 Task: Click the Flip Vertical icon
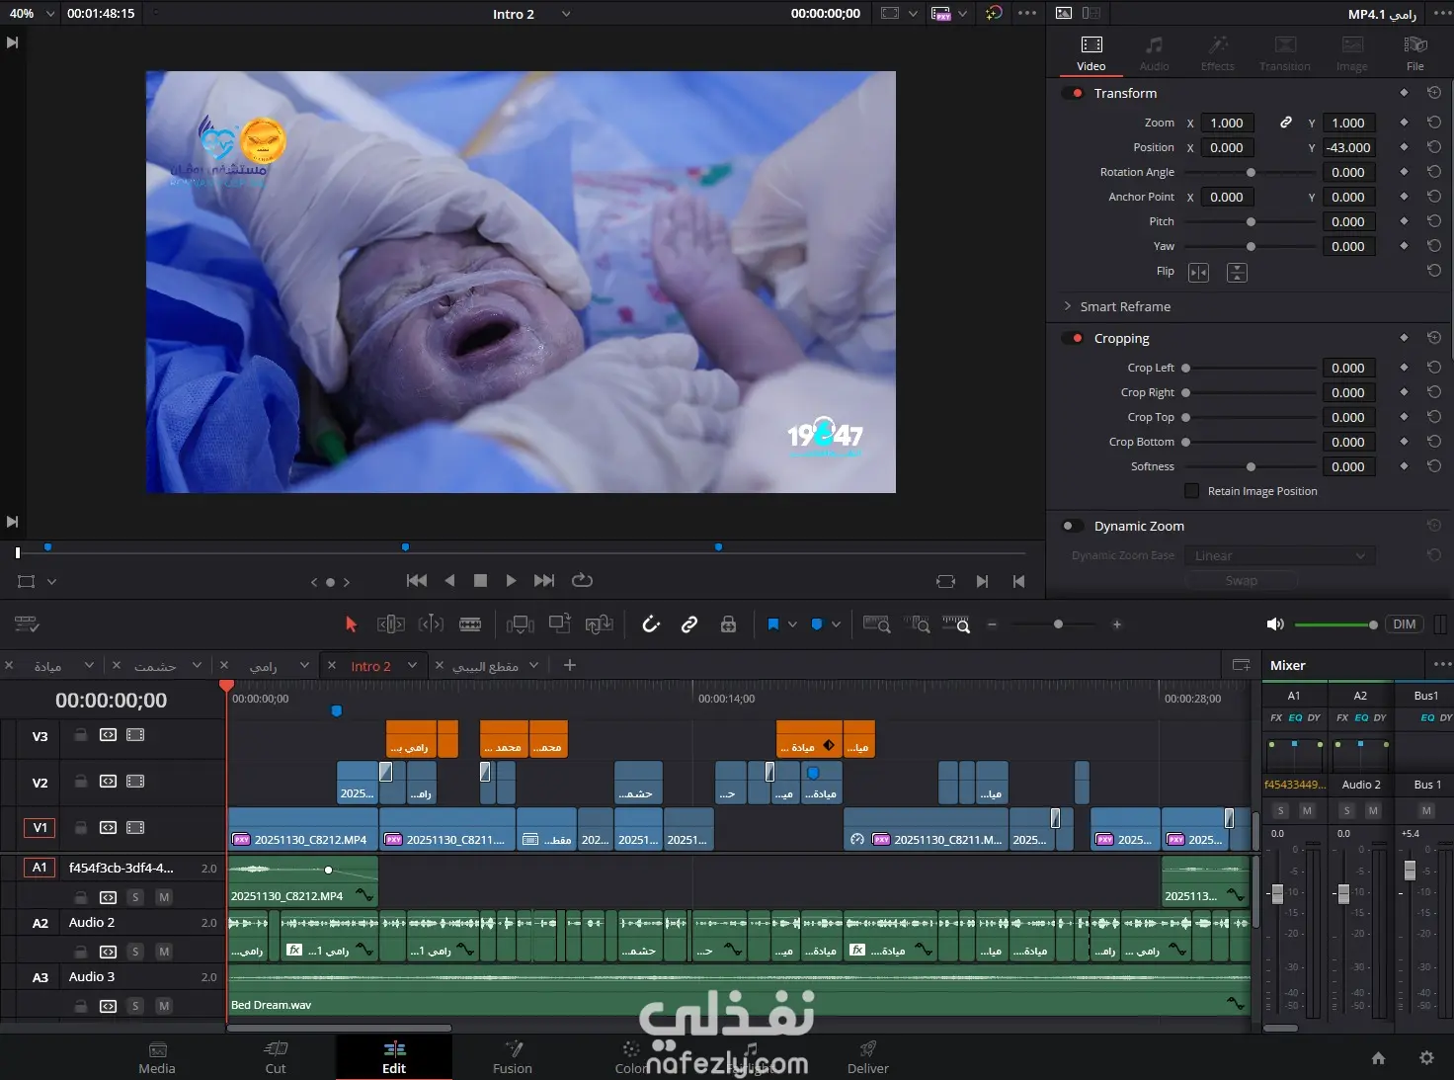click(x=1237, y=272)
